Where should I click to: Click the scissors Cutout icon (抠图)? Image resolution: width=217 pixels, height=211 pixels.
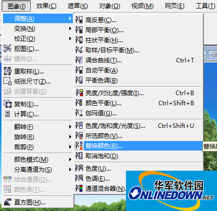[8, 48]
